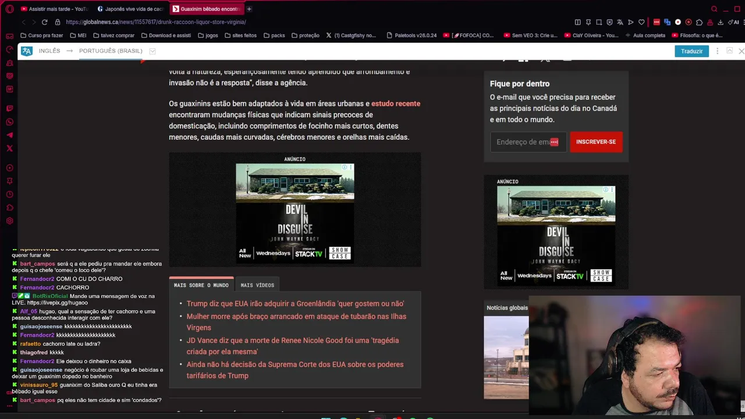
Task: Click the site security padlock icon
Action: 58,22
